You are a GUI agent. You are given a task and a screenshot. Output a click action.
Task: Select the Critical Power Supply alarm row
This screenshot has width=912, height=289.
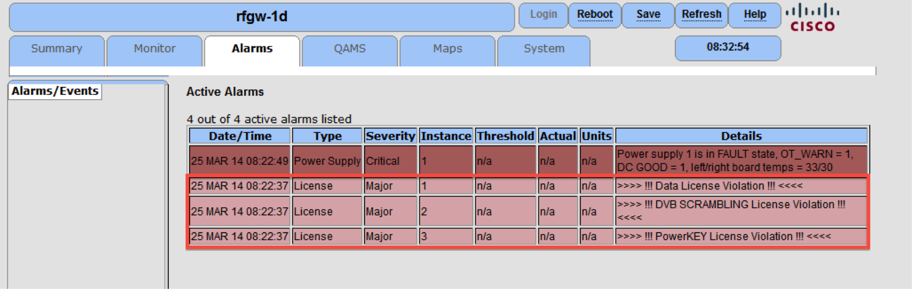click(327, 161)
